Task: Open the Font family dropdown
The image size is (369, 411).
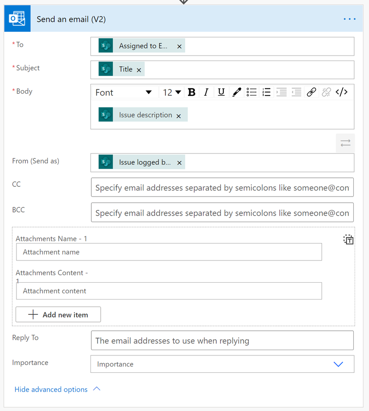Action: pyautogui.click(x=124, y=92)
